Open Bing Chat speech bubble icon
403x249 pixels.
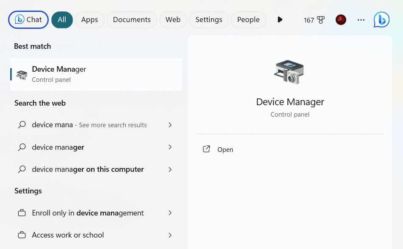[x=381, y=20]
